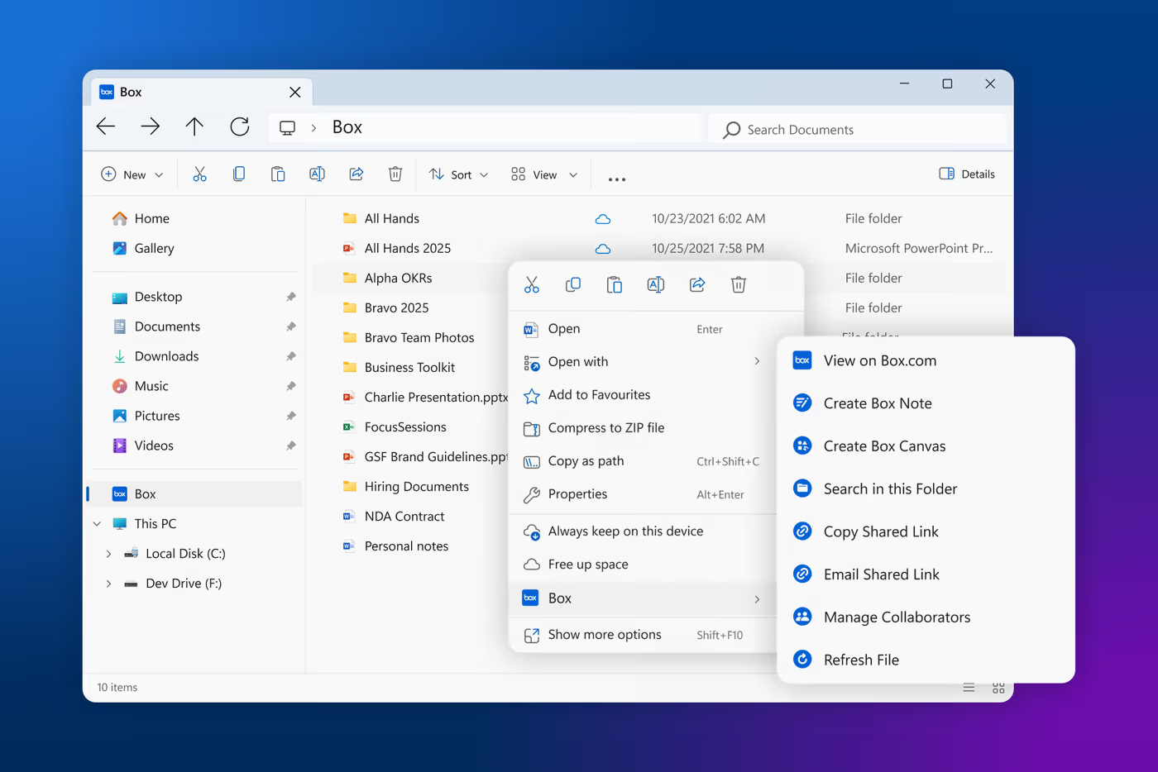Click the paste icon in the context menu
The image size is (1158, 772).
(x=614, y=285)
